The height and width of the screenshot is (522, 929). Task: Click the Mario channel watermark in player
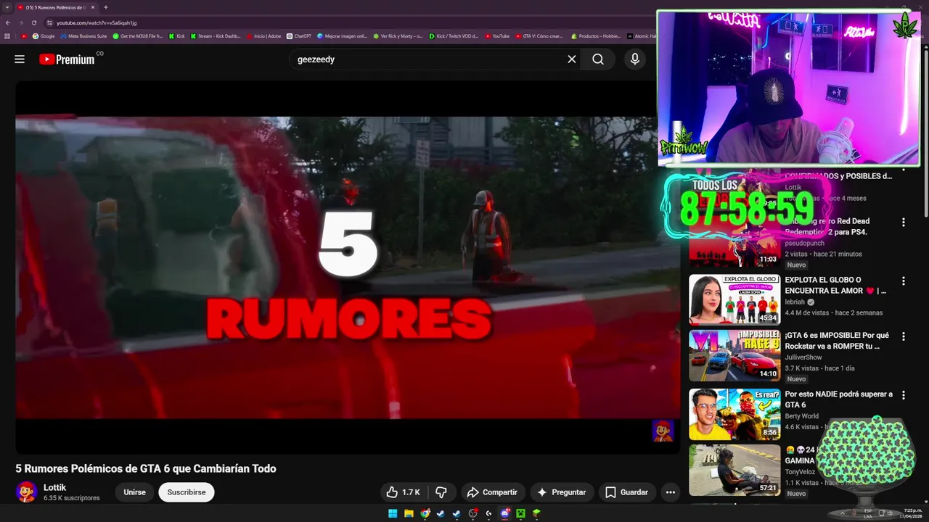click(x=663, y=431)
